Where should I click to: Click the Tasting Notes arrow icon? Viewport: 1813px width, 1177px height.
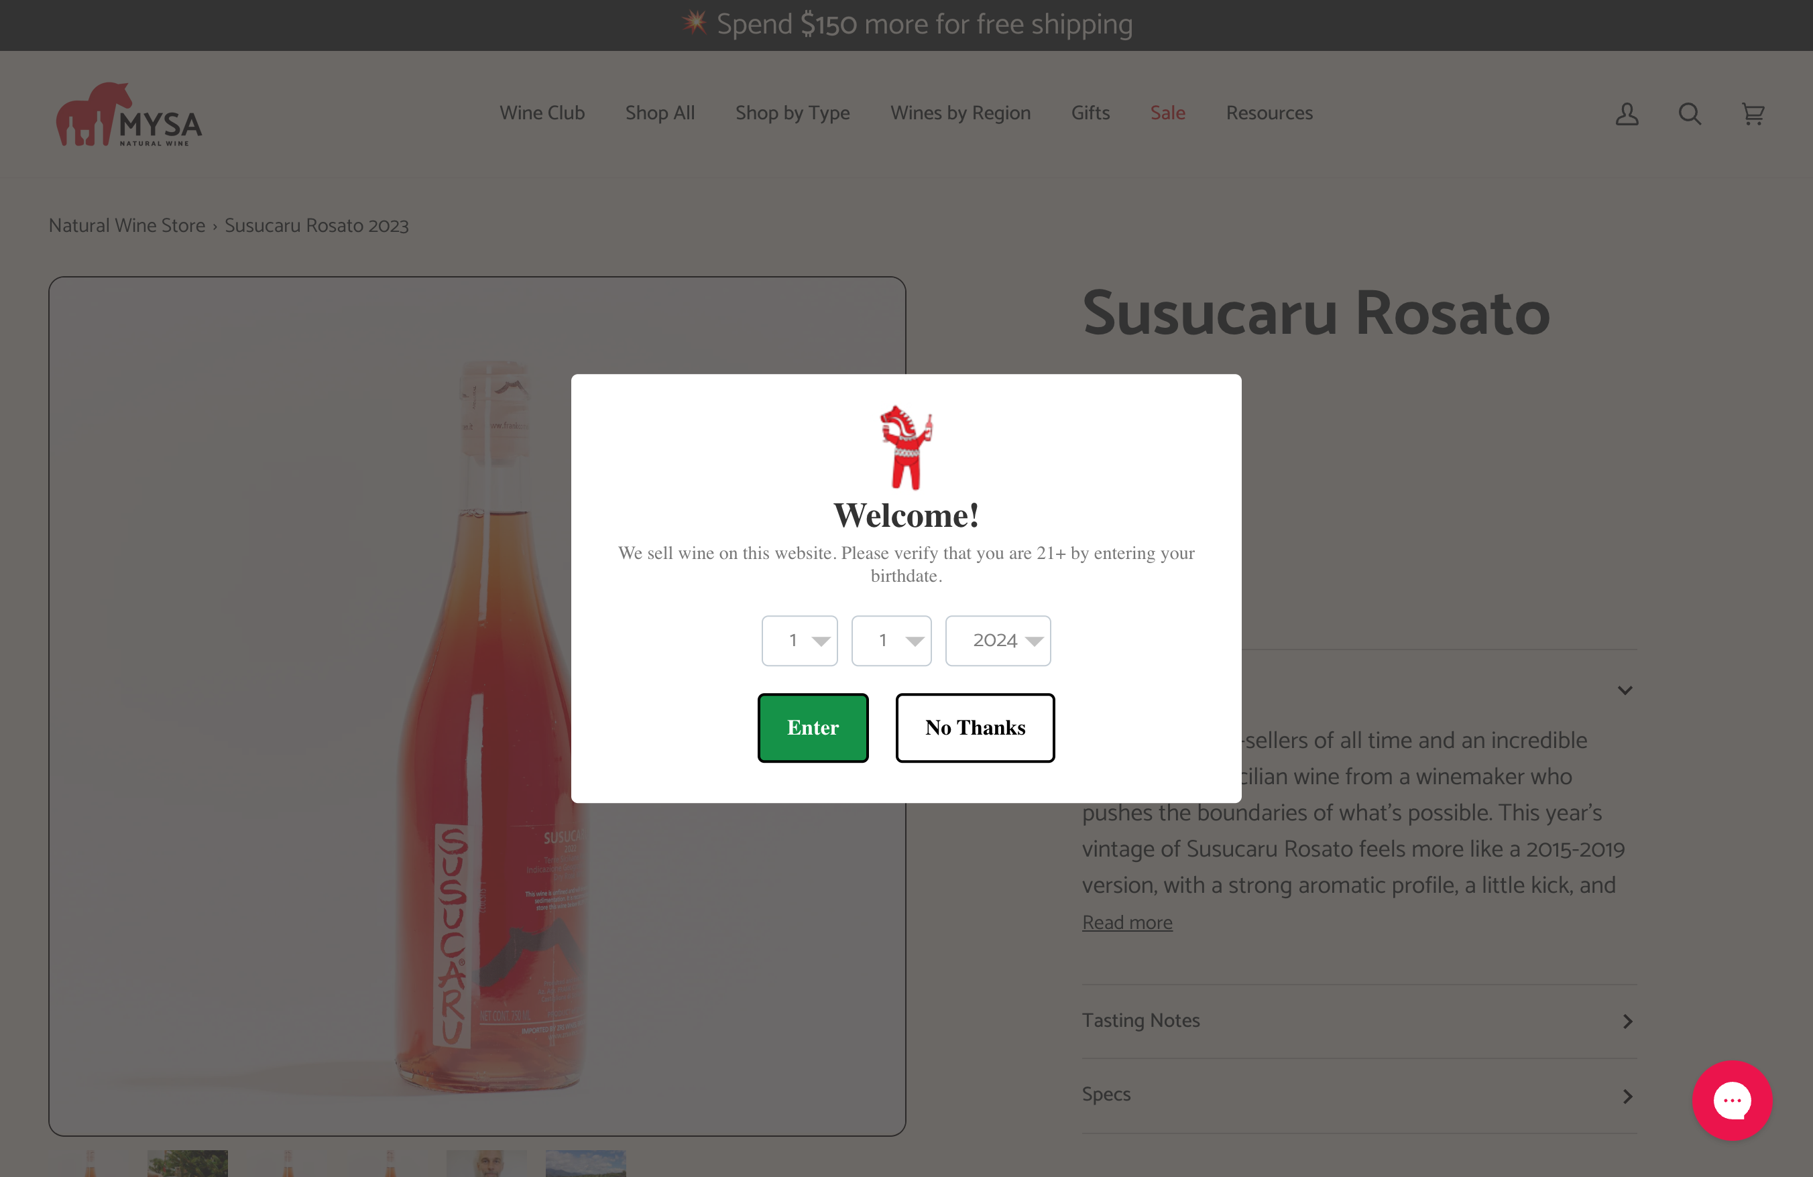coord(1627,1021)
